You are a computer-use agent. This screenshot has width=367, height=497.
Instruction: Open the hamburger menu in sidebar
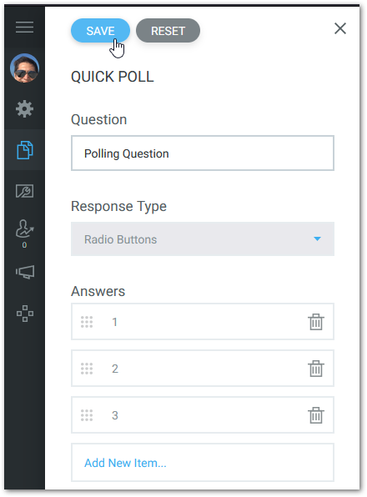[x=24, y=28]
